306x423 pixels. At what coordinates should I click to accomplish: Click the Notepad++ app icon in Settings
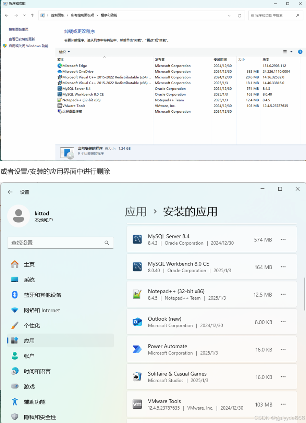tap(137, 294)
